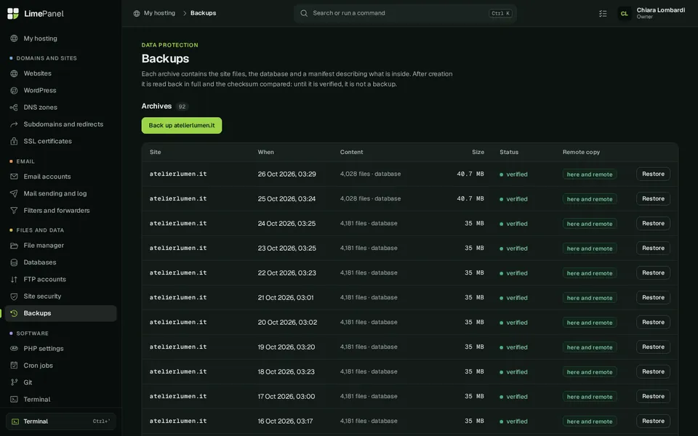
Task: Click the Mail sending paper plane icon
Action: click(x=15, y=193)
